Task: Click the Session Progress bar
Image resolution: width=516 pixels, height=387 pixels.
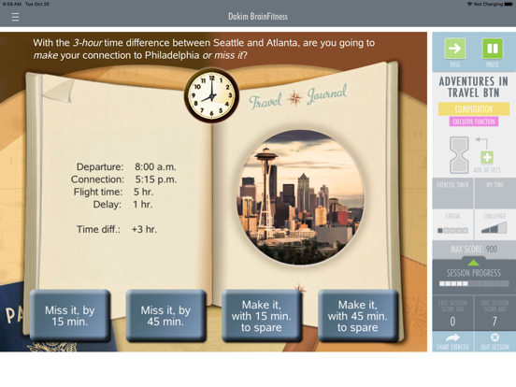Action: (x=474, y=283)
